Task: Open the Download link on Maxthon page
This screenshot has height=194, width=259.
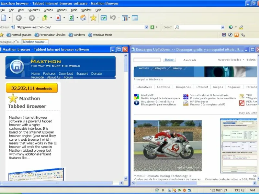Action: tap(66, 74)
